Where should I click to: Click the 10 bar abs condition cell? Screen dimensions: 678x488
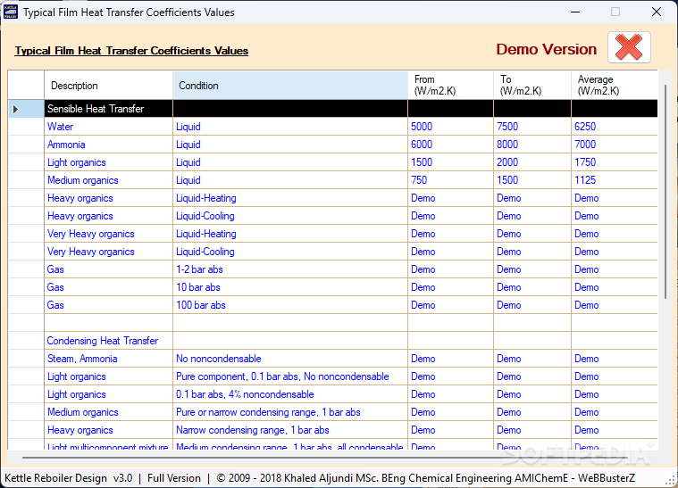point(290,287)
